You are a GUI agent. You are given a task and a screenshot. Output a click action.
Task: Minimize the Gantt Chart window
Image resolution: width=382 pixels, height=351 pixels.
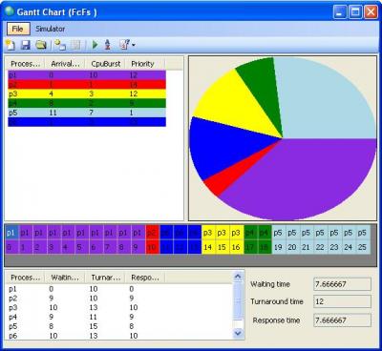tap(340, 12)
